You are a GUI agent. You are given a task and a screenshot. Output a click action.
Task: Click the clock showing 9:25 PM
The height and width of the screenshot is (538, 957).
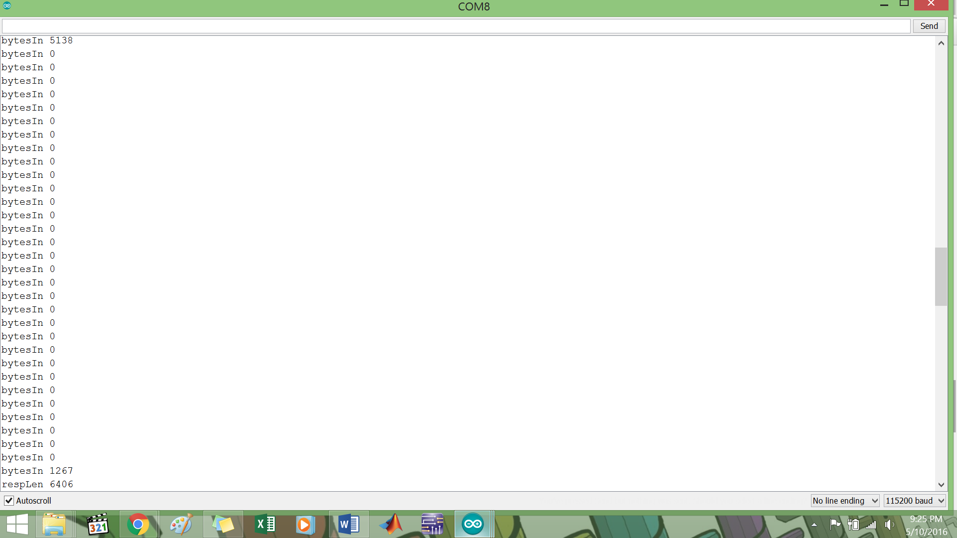(926, 519)
